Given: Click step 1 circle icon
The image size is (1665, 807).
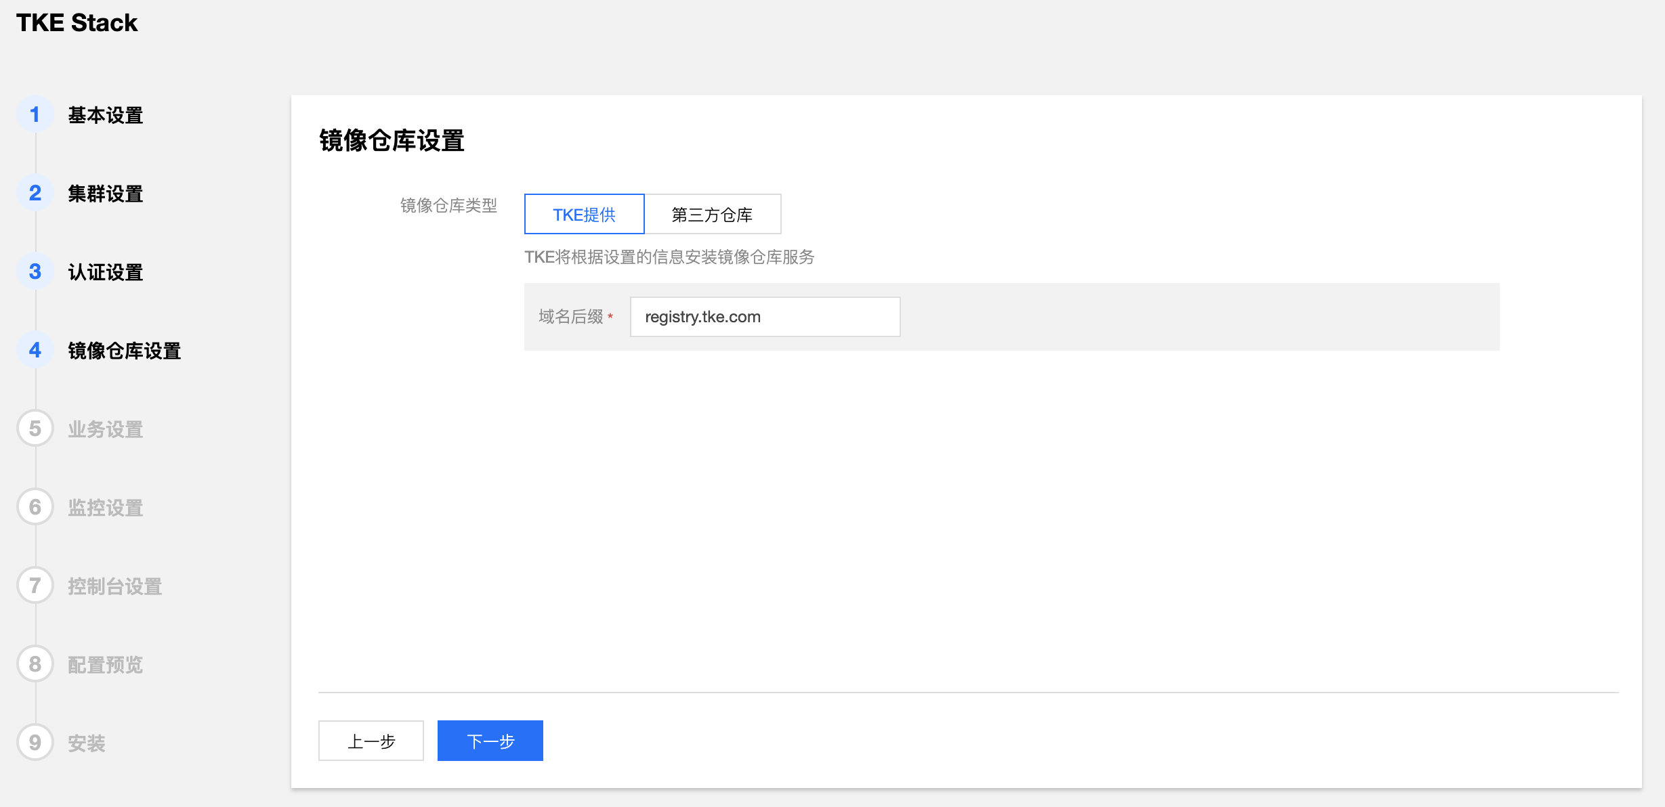Looking at the screenshot, I should point(35,114).
